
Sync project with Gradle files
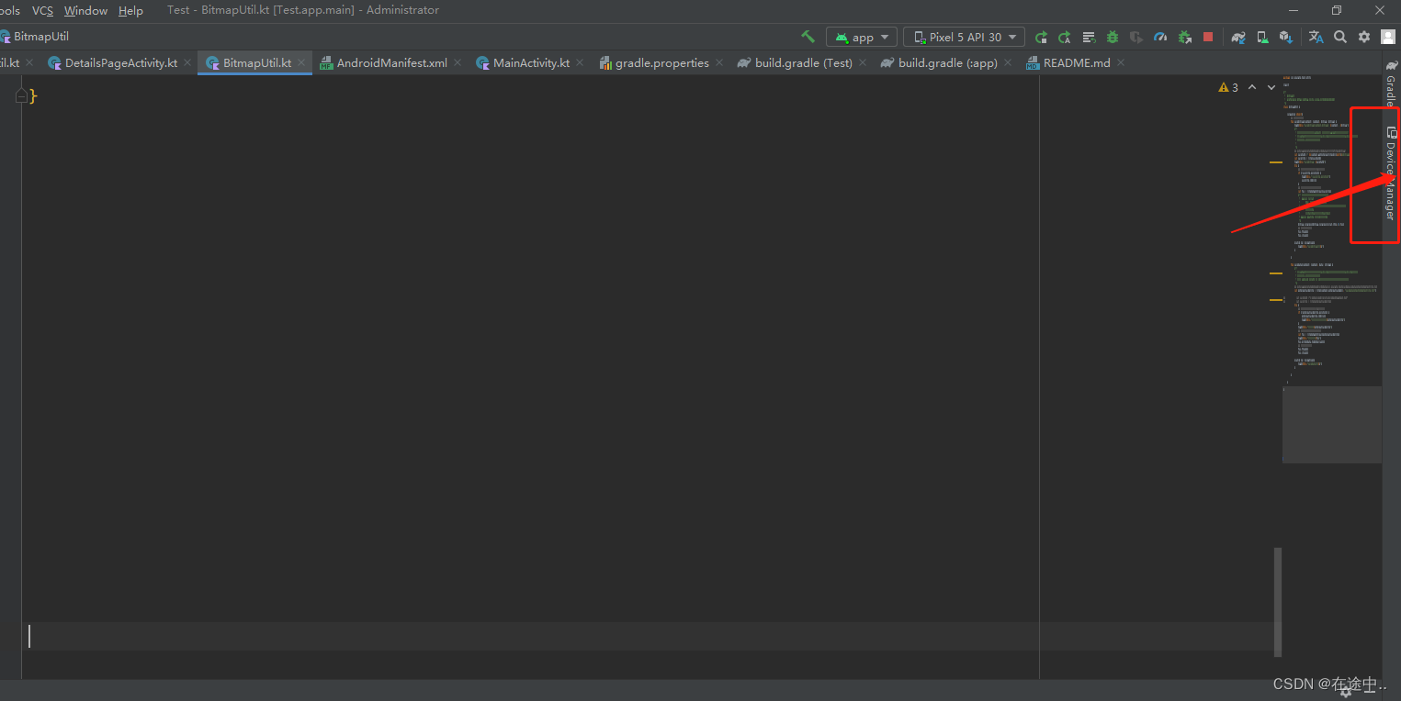tap(1237, 37)
